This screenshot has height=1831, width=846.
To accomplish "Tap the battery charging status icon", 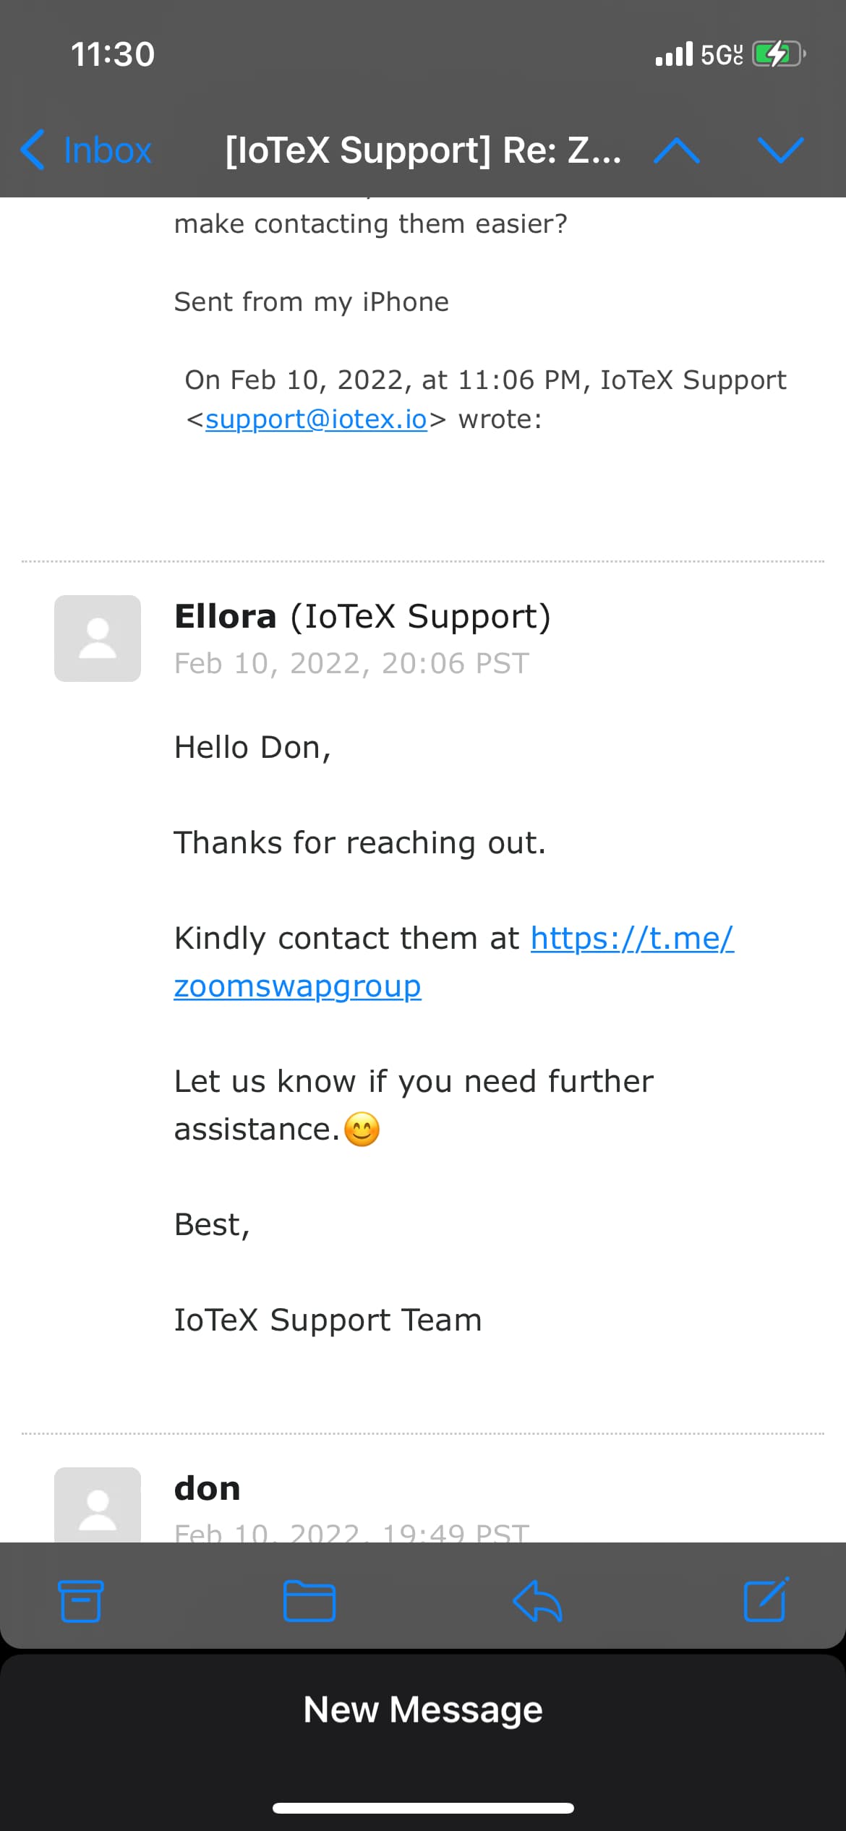I will (x=779, y=54).
